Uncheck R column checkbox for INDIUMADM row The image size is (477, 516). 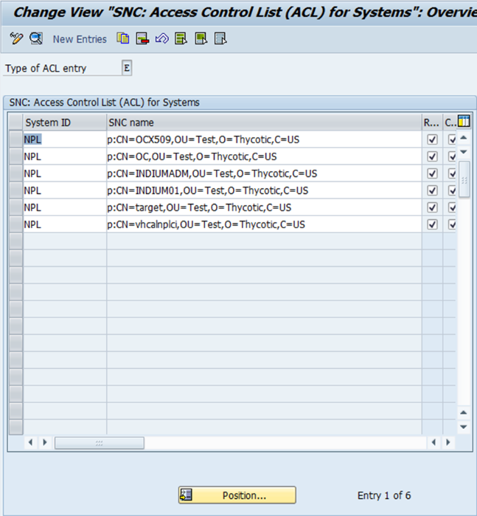pos(432,173)
